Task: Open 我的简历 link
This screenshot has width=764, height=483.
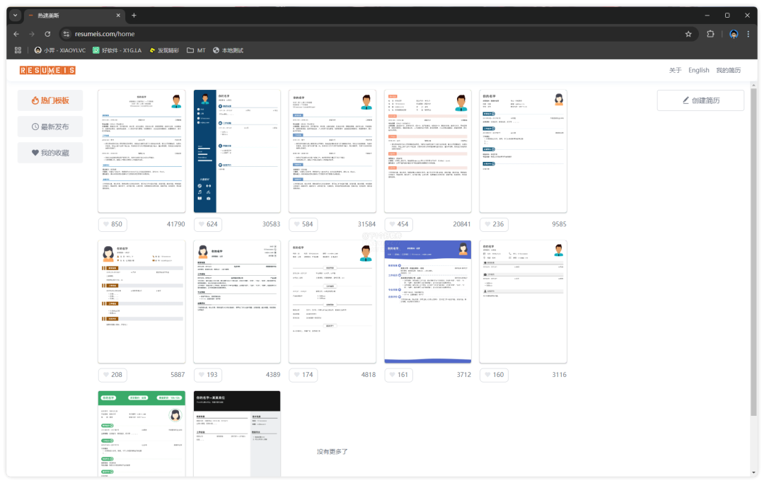Action: pos(728,70)
